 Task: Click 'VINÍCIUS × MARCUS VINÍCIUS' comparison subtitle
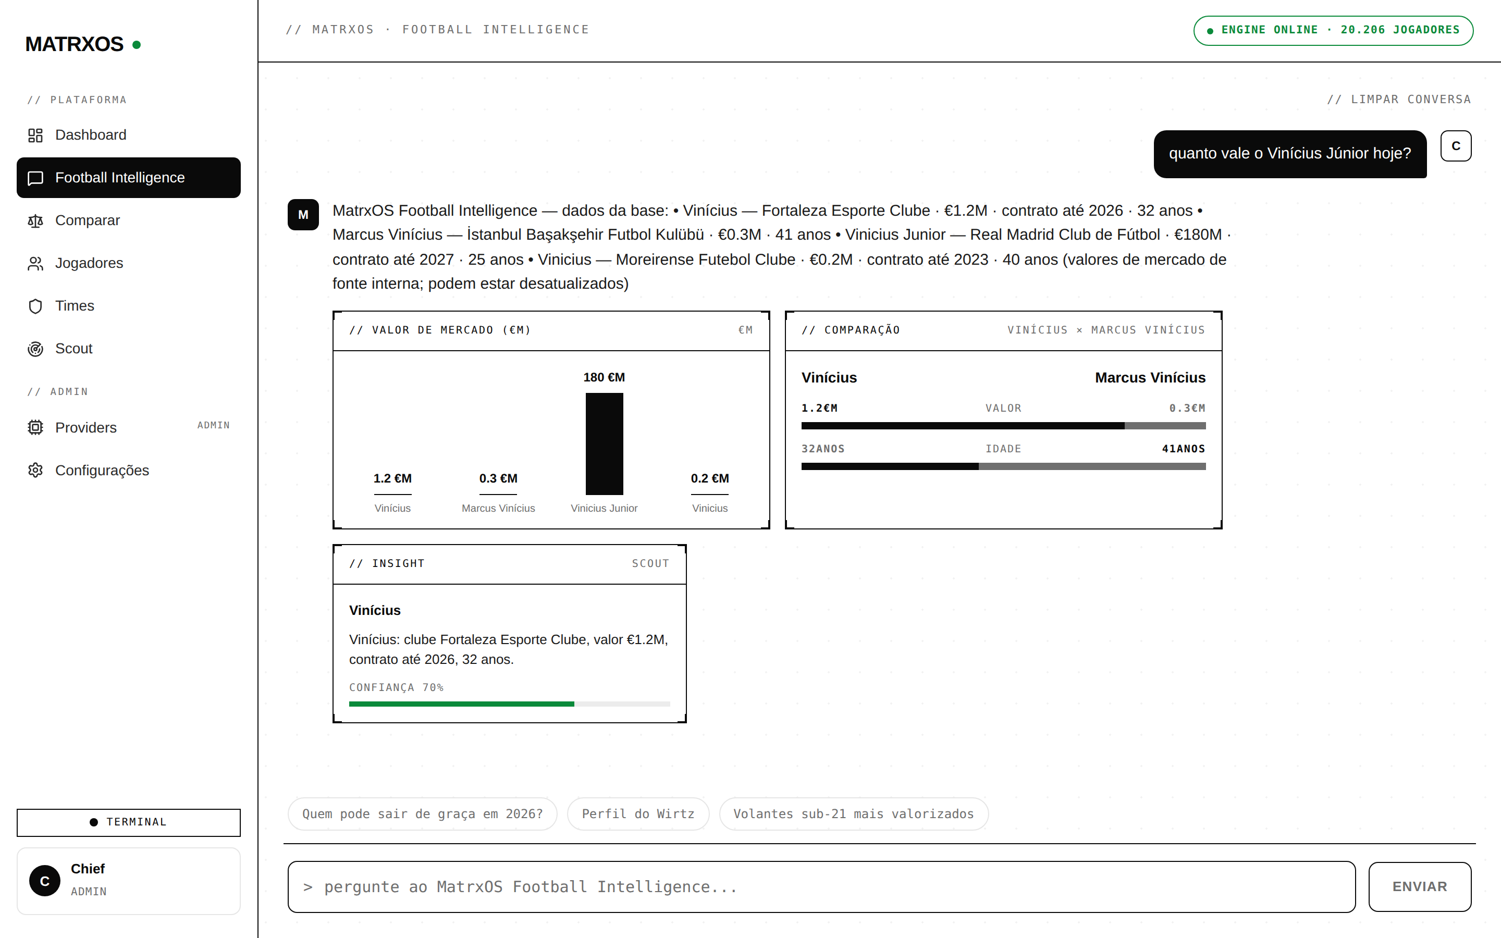click(1106, 330)
